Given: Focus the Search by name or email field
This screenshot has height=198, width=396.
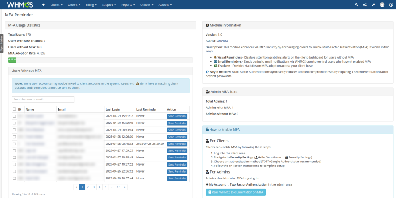Looking at the screenshot, I should [43, 99].
